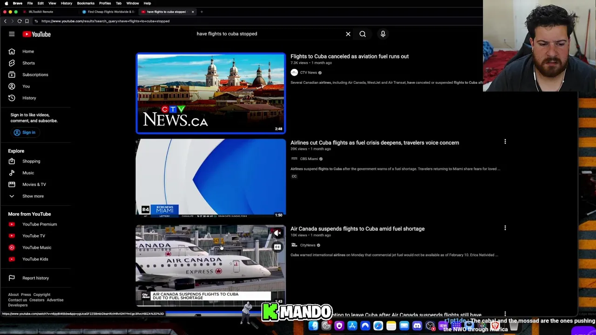Start voice search with microphone icon
The image size is (596, 335).
click(x=383, y=34)
